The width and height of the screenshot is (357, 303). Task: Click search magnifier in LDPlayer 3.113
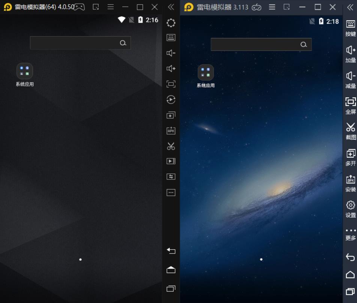point(303,44)
